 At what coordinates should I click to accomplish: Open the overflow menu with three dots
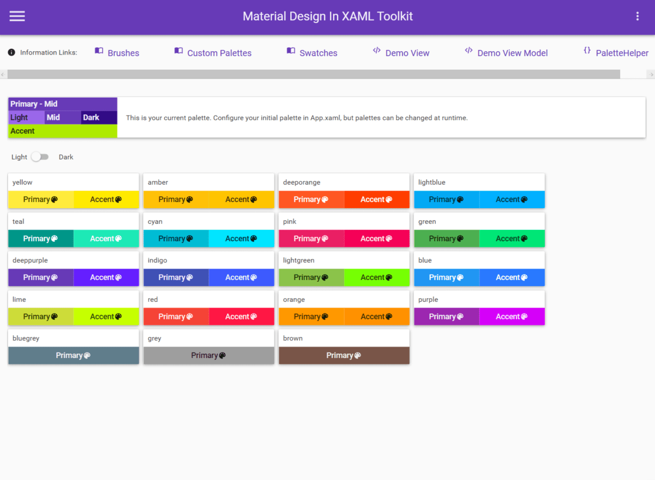[637, 16]
